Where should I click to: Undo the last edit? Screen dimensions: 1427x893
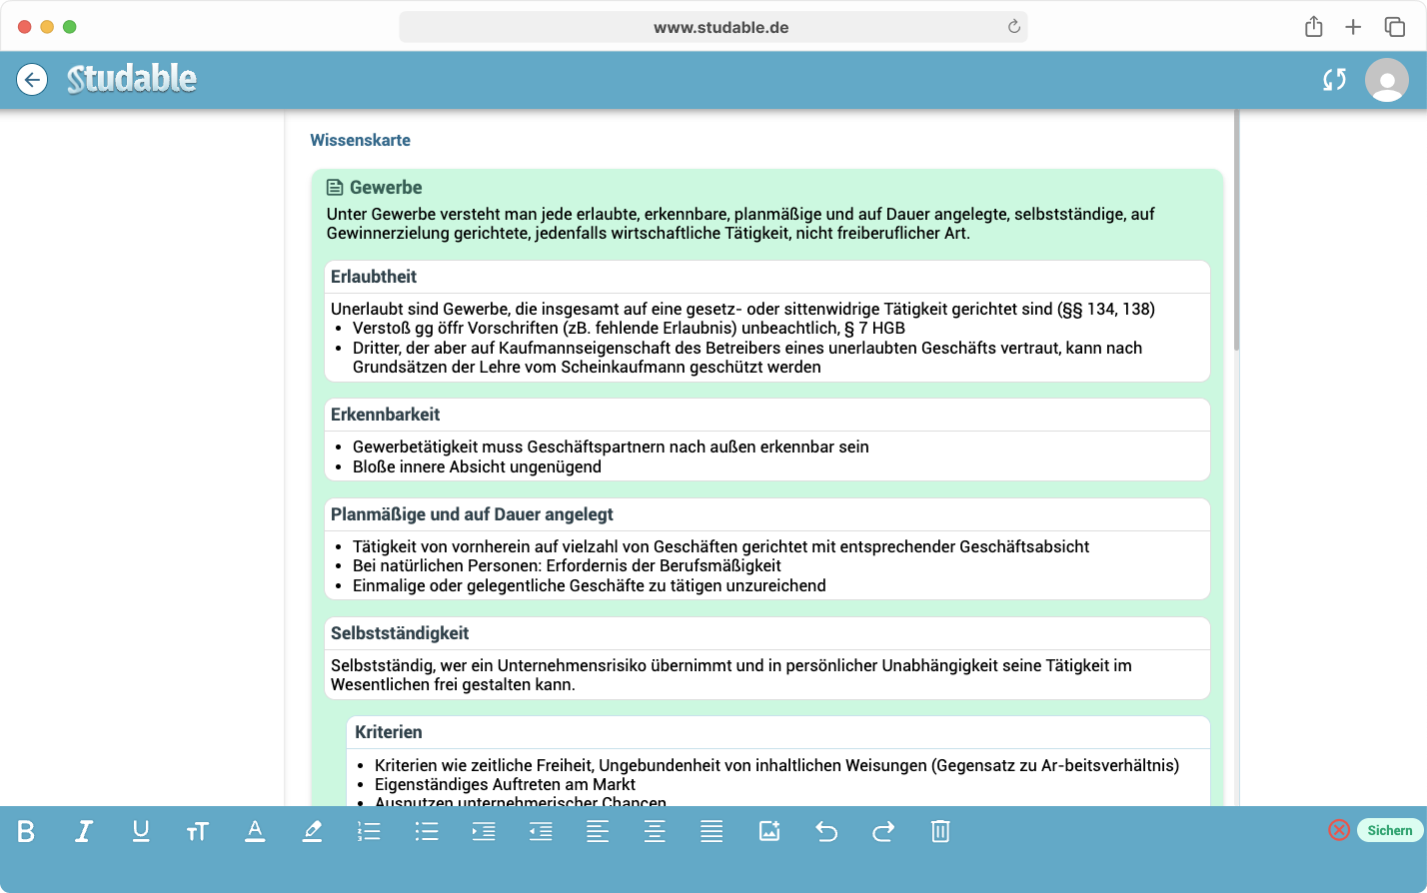[x=826, y=831]
